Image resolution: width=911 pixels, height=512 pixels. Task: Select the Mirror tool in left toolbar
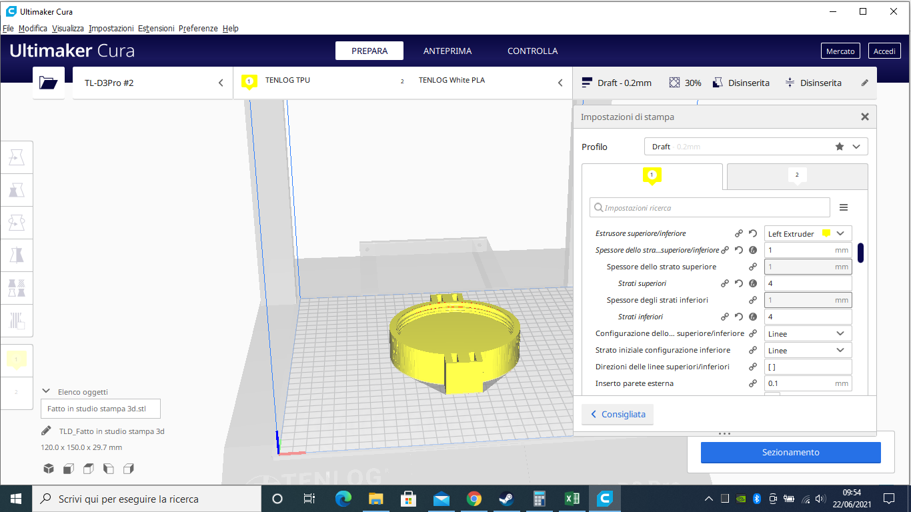(x=17, y=255)
